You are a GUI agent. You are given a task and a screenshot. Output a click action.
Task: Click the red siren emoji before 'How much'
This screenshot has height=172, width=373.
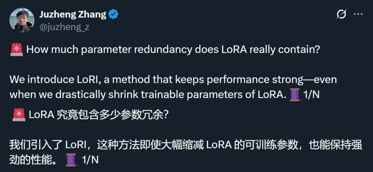point(17,50)
